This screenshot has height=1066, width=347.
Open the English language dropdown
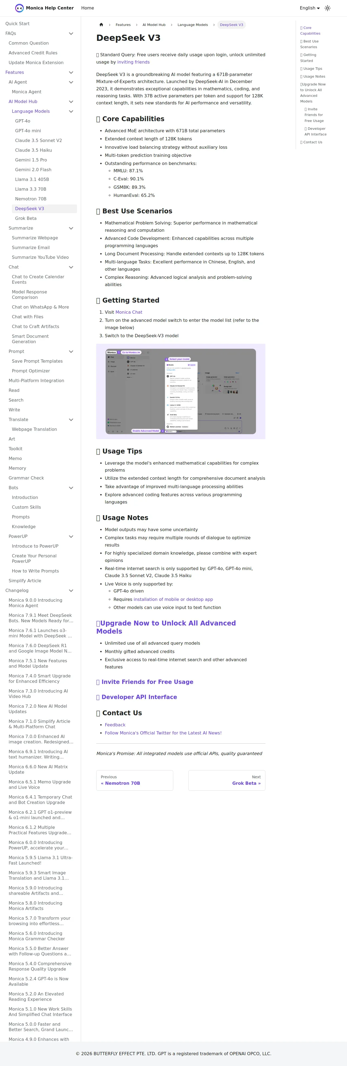coord(309,8)
